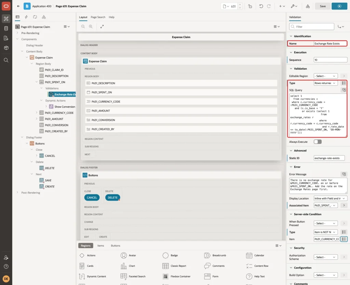Select the Rendering tree tab icon
This screenshot has height=285, width=350.
pos(17,17)
